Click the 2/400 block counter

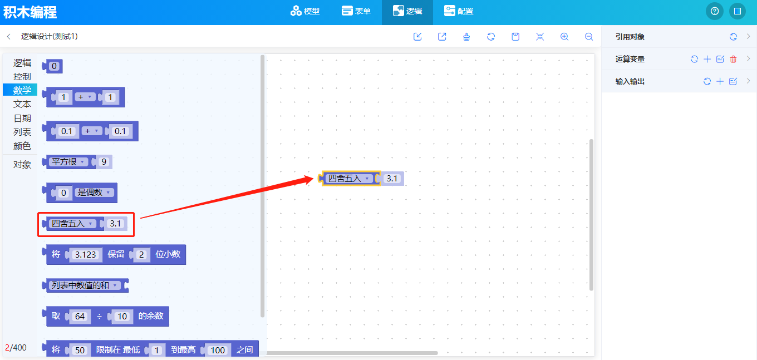point(16,348)
